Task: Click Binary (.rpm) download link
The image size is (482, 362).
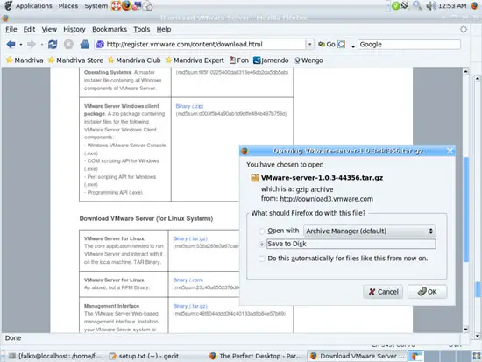Action: (x=188, y=280)
